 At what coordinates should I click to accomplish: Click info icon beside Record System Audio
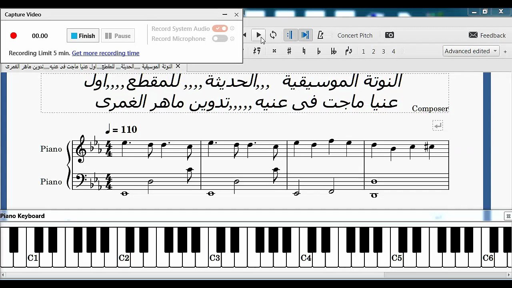pos(232,28)
